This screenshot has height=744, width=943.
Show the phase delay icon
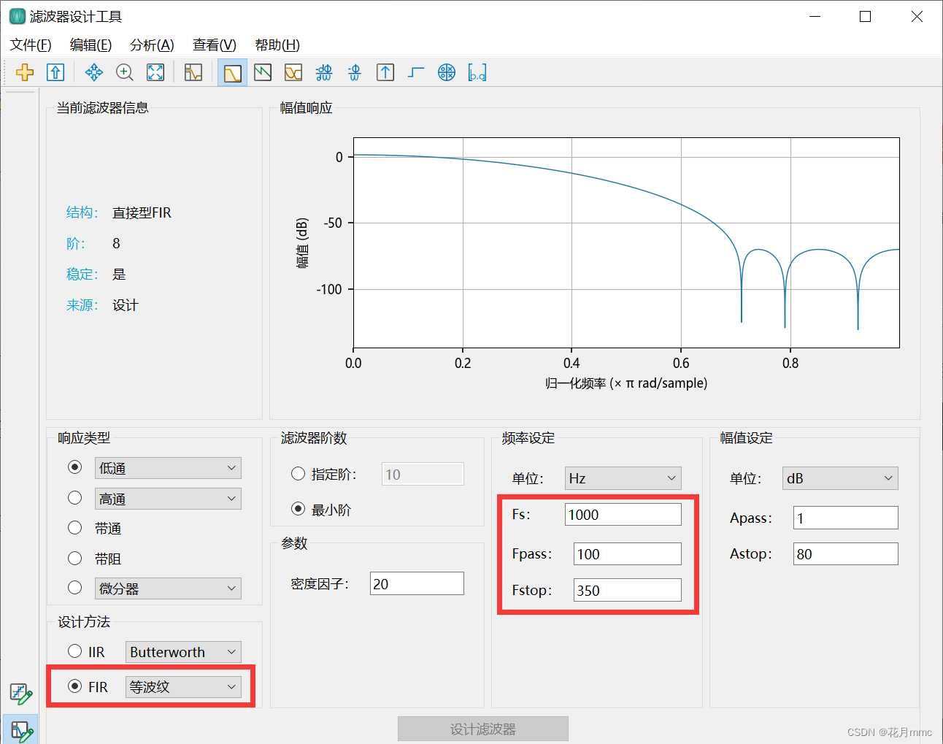tap(355, 72)
